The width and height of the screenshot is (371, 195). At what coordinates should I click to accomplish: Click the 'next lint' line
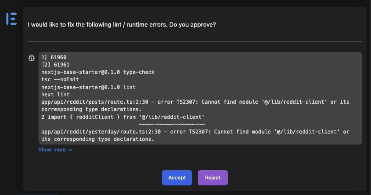point(56,95)
